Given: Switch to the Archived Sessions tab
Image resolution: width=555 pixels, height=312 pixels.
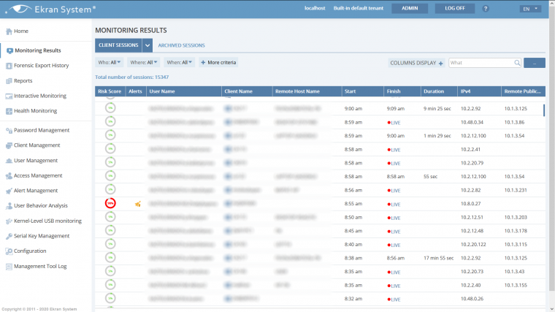Looking at the screenshot, I should [181, 45].
